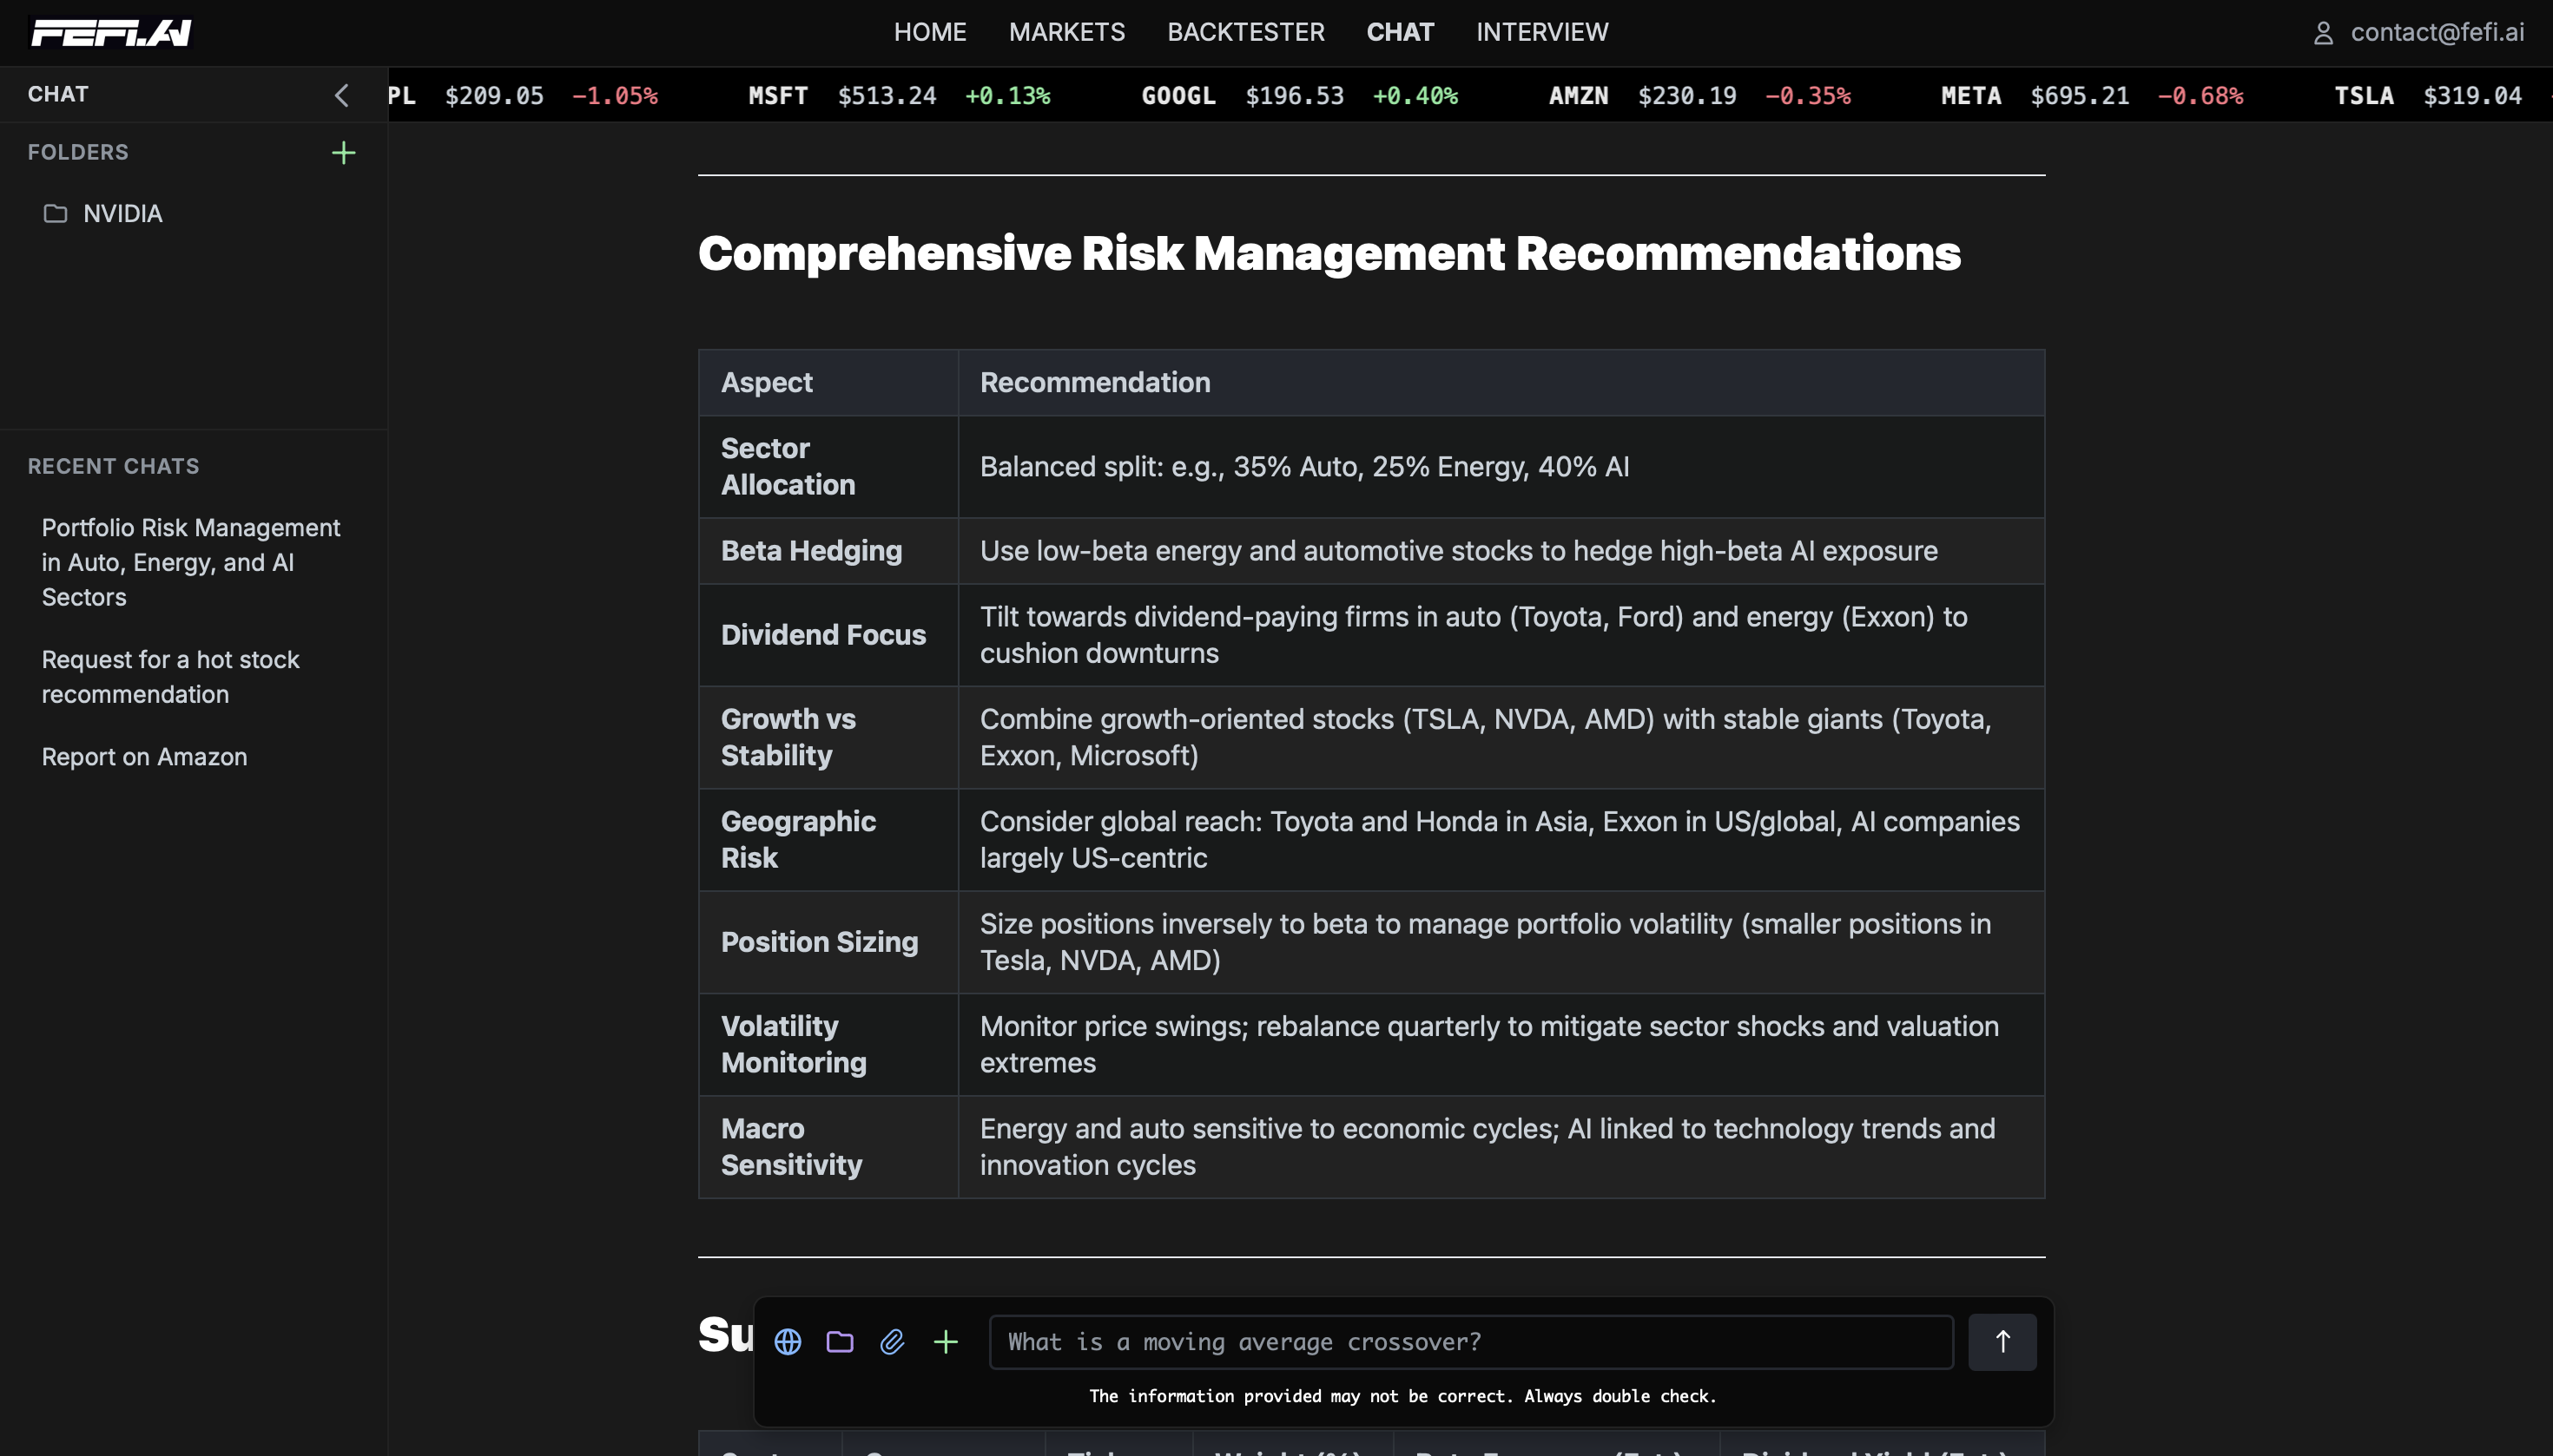Switch to the MARKETS tab
Screen dimensions: 2553x1456
click(1065, 31)
